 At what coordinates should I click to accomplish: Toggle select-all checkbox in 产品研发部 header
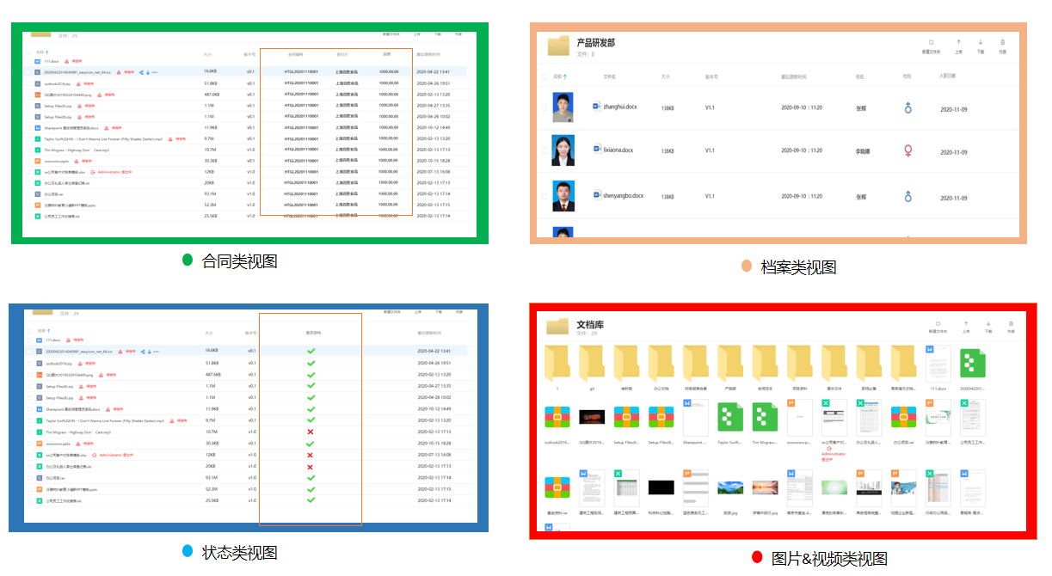[544, 77]
